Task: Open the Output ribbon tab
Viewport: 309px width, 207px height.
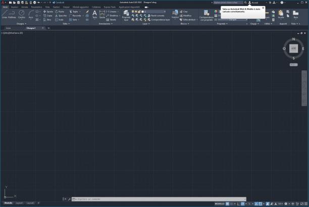Action: tap(66, 7)
